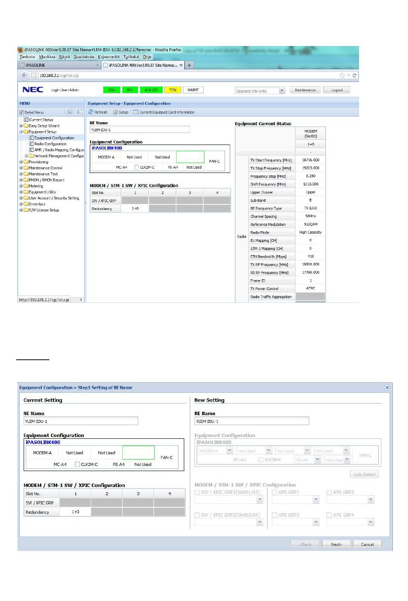Click the IDU status indicator
This screenshot has height=601, width=408.
pyautogui.click(x=130, y=90)
